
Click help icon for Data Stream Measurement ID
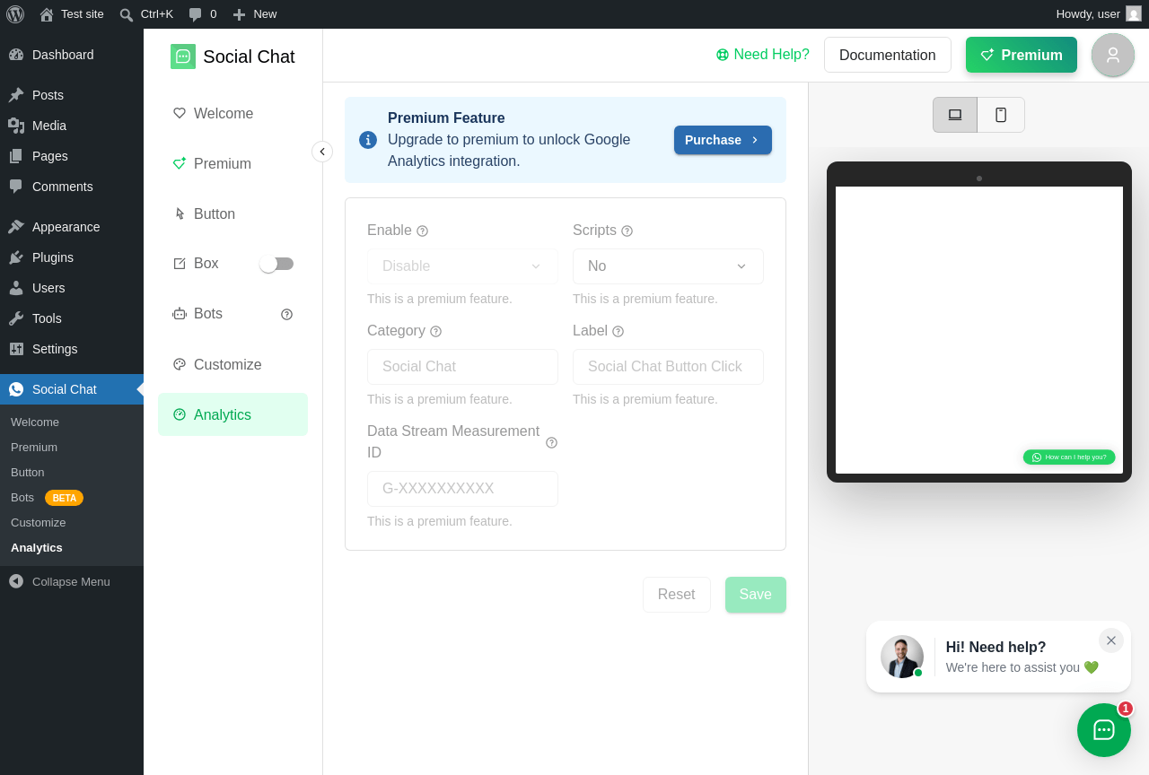(552, 443)
